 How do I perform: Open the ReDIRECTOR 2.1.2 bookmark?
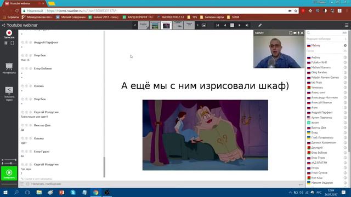point(171,17)
